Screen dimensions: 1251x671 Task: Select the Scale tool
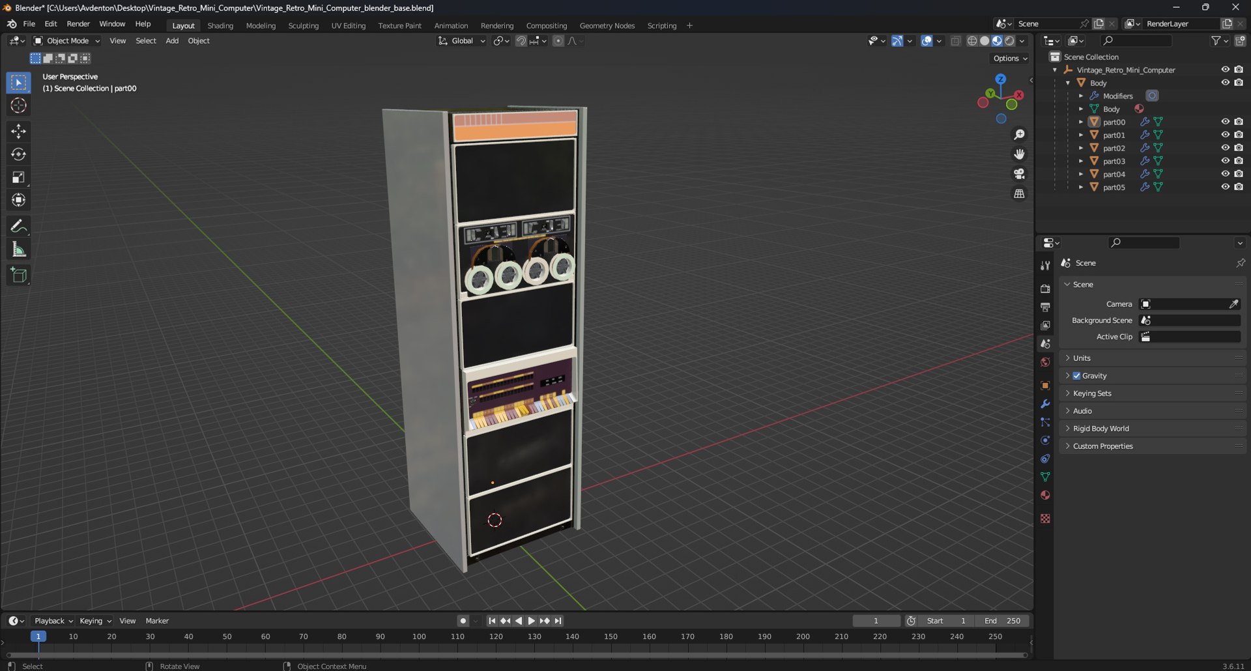pyautogui.click(x=18, y=177)
